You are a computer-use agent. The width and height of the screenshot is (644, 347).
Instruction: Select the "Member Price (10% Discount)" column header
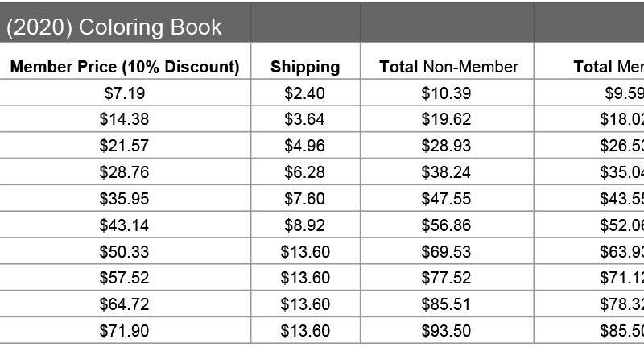(x=125, y=67)
